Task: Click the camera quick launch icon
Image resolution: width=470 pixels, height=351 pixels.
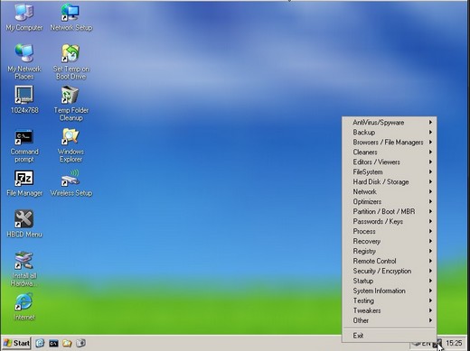Action: pos(80,343)
